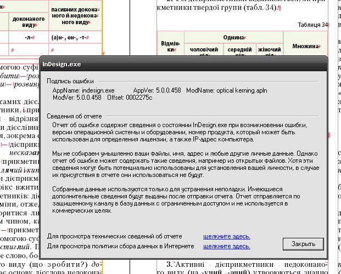Click the 'пасивних доконаного й недоконаного виду' cell

pyautogui.click(x=75, y=16)
